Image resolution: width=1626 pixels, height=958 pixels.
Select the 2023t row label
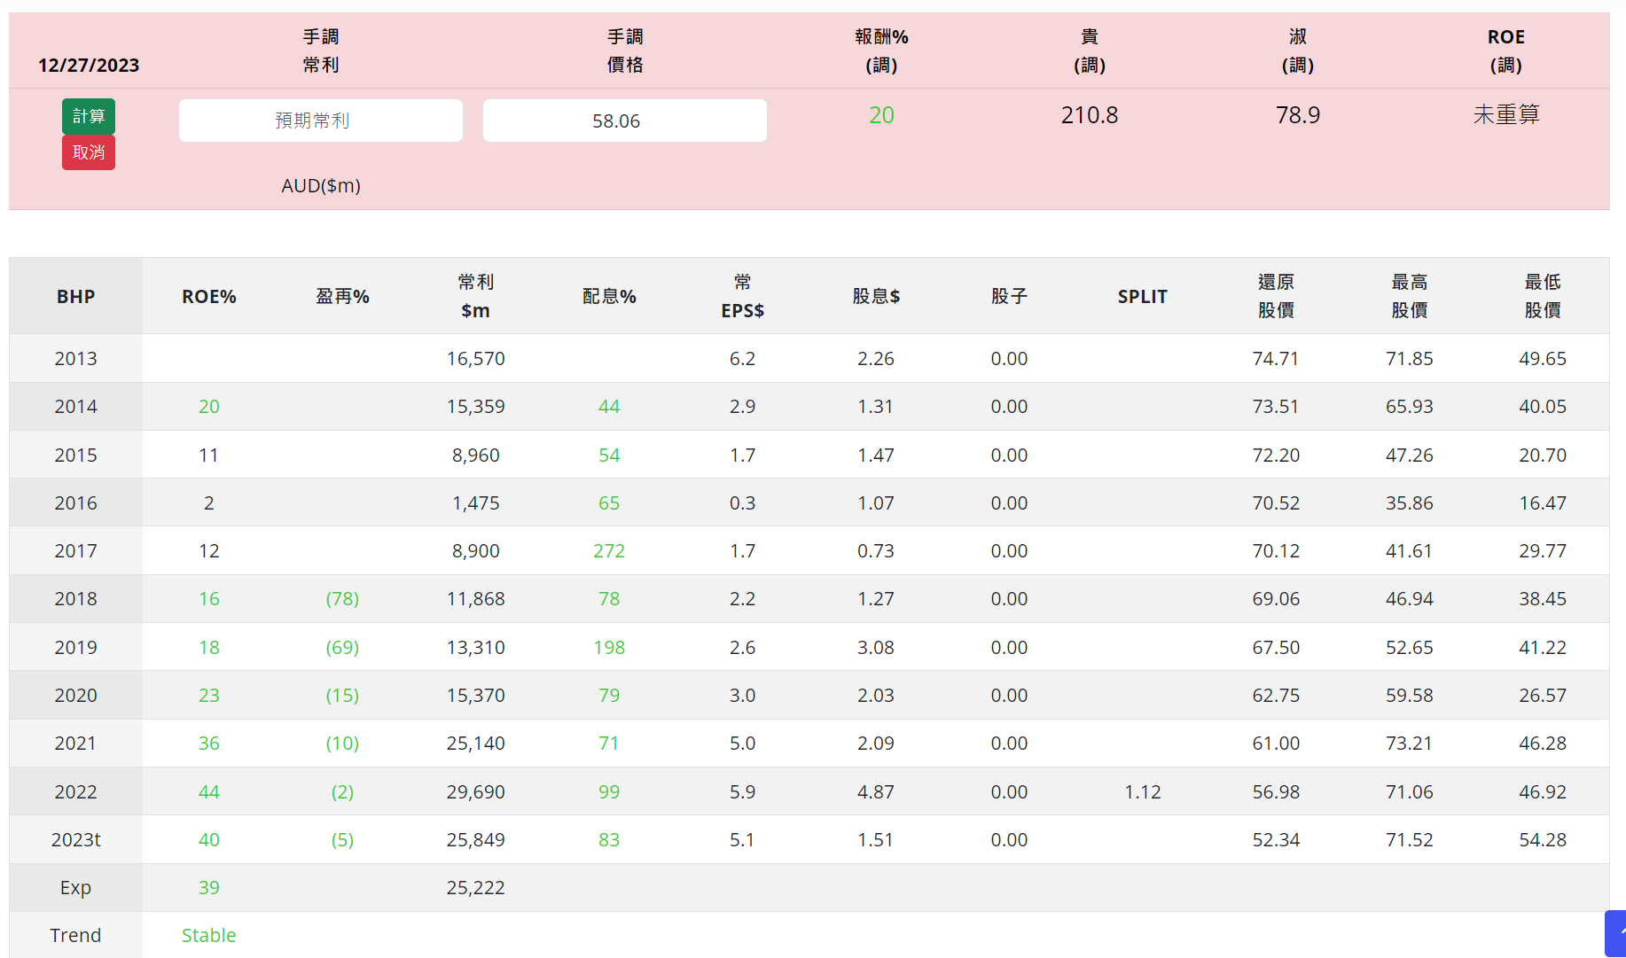(76, 840)
